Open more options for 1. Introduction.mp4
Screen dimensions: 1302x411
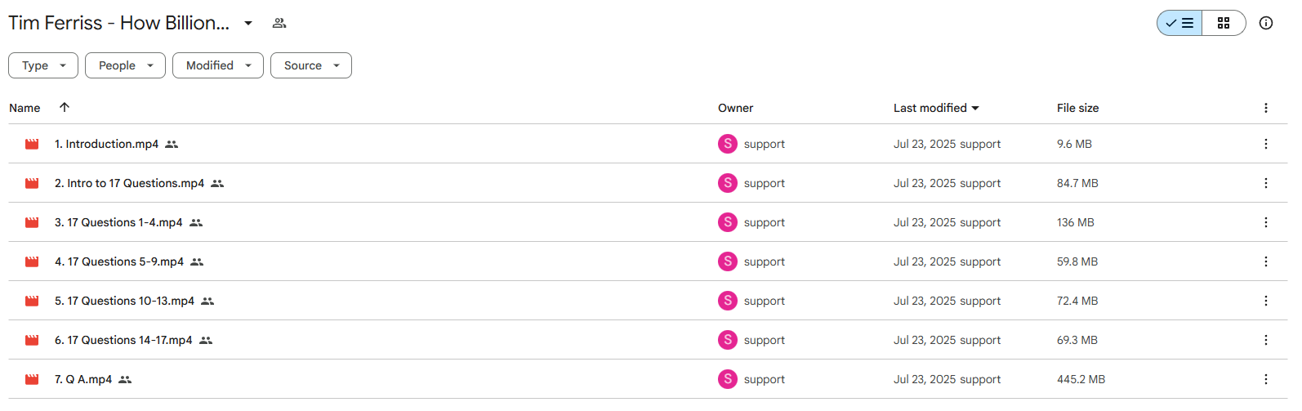point(1266,144)
